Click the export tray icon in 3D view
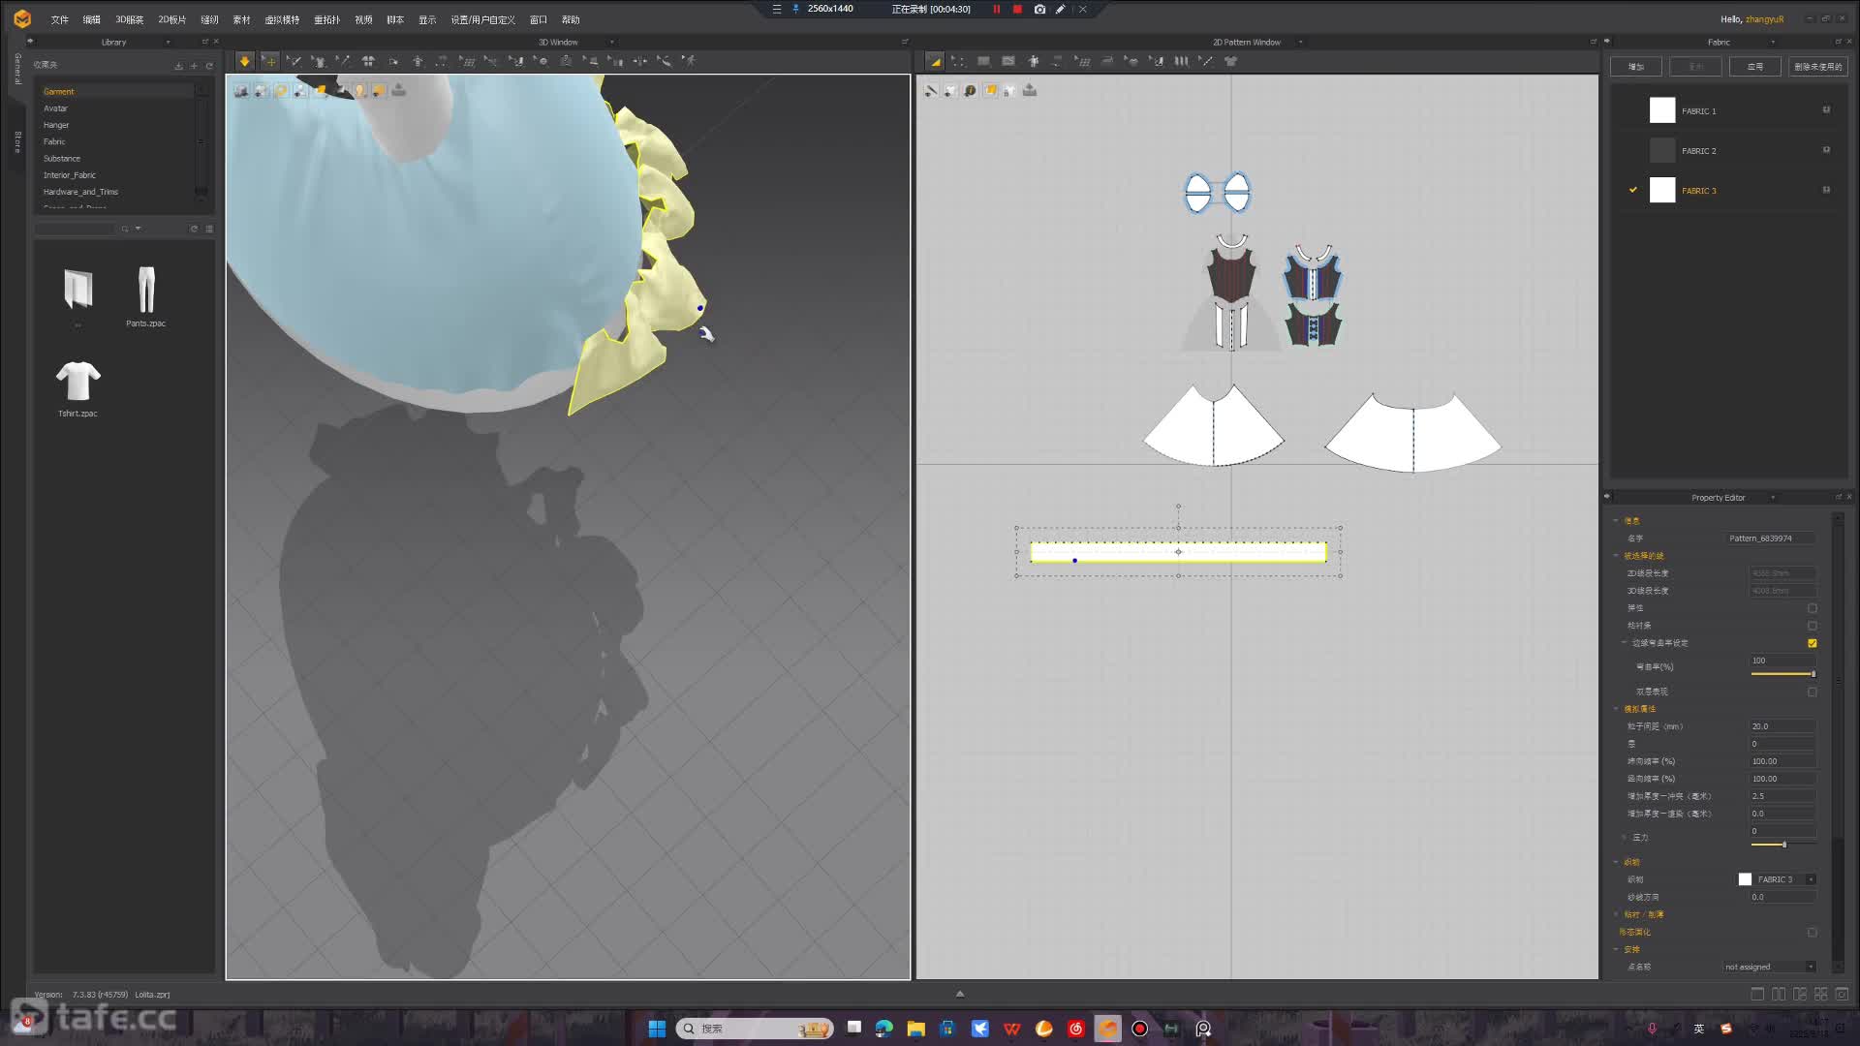 (398, 90)
